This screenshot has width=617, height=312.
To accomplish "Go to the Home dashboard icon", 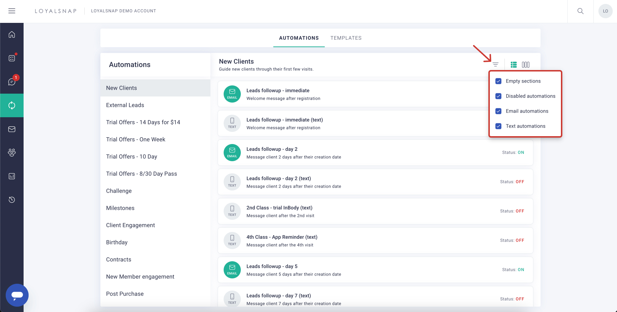I will click(x=12, y=35).
